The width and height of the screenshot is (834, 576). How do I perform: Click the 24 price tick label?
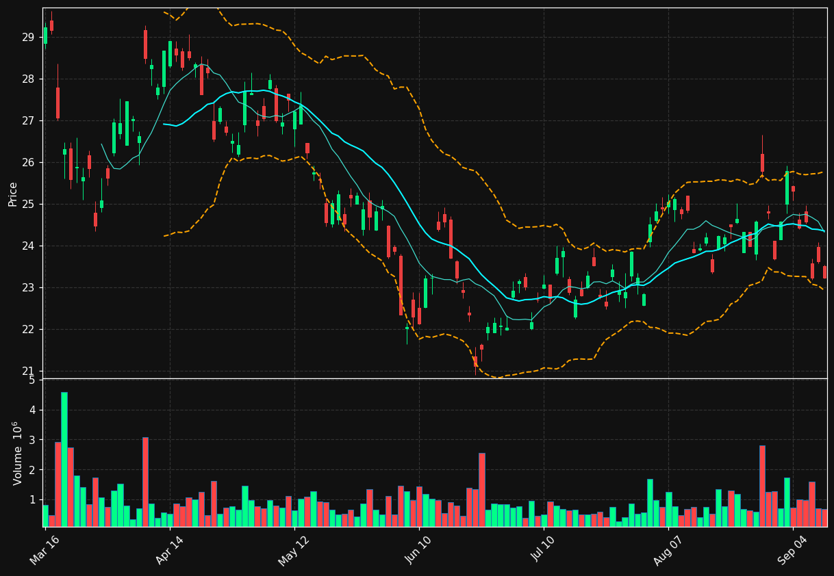coord(27,246)
